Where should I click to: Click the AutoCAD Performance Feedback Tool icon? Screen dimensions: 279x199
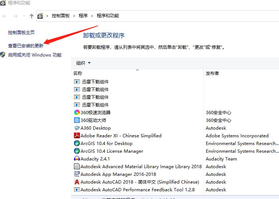(x=77, y=189)
